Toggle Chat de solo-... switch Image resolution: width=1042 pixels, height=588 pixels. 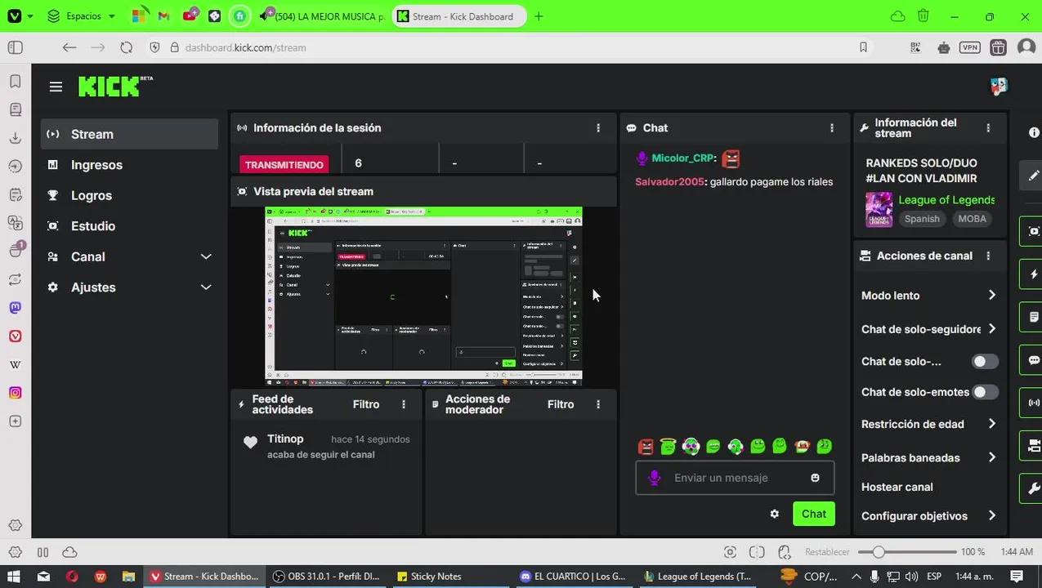pyautogui.click(x=985, y=361)
